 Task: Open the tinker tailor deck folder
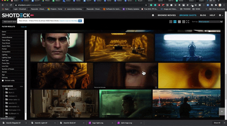click(12, 100)
